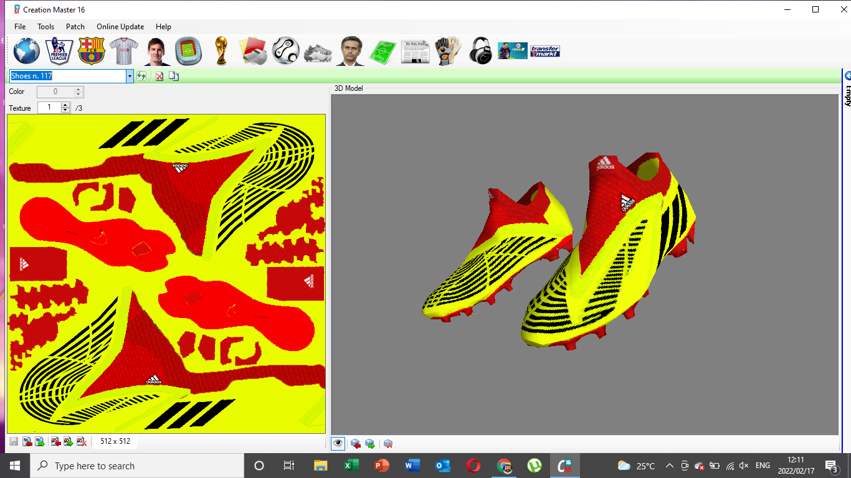Open the referee cards and whistle icon
Image resolution: width=851 pixels, height=478 pixels.
tap(254, 51)
